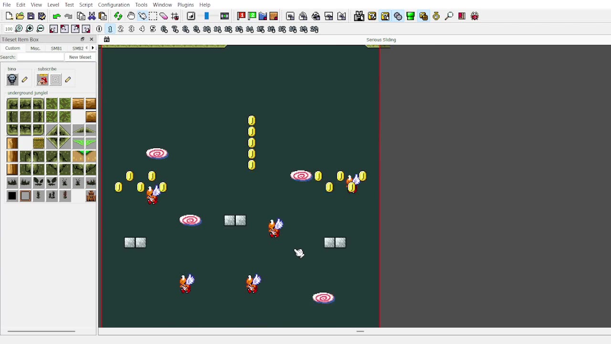611x344 pixels.
Task: Toggle grid snapping icon
Action: 175,16
